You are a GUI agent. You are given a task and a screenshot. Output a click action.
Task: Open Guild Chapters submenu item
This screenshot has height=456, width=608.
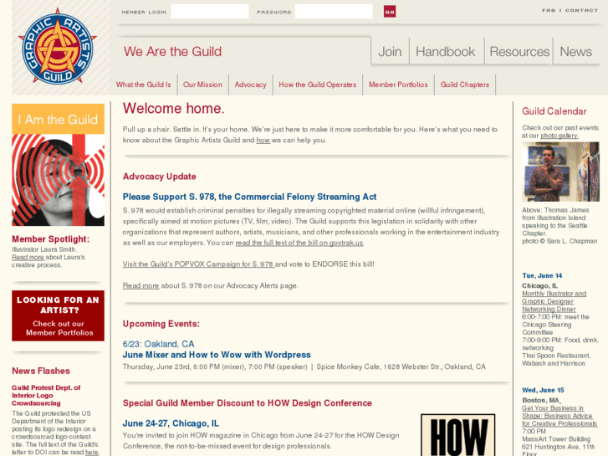click(x=464, y=85)
